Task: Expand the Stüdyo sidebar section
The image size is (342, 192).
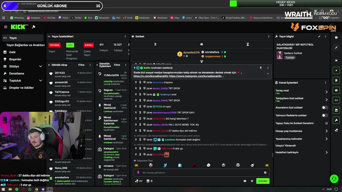Action: (41, 66)
